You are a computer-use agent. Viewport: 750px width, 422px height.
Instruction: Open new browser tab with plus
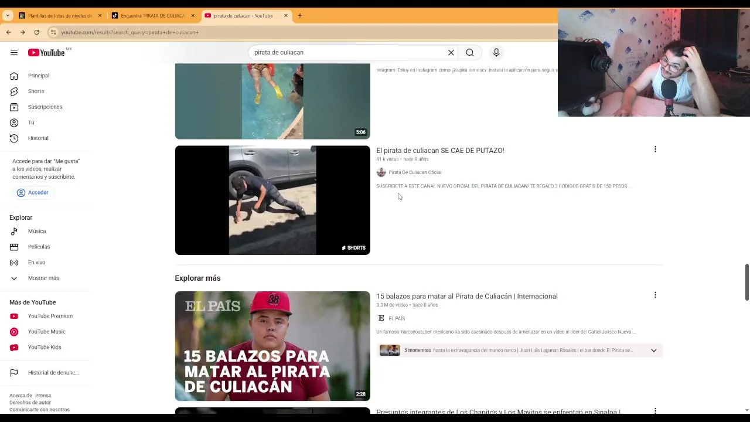pos(300,16)
